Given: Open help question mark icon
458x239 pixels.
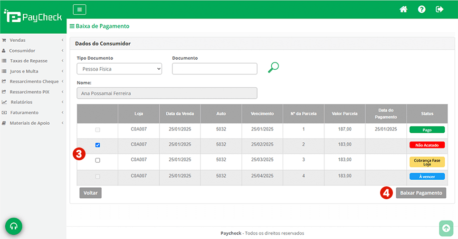Looking at the screenshot, I should pyautogui.click(x=421, y=9).
